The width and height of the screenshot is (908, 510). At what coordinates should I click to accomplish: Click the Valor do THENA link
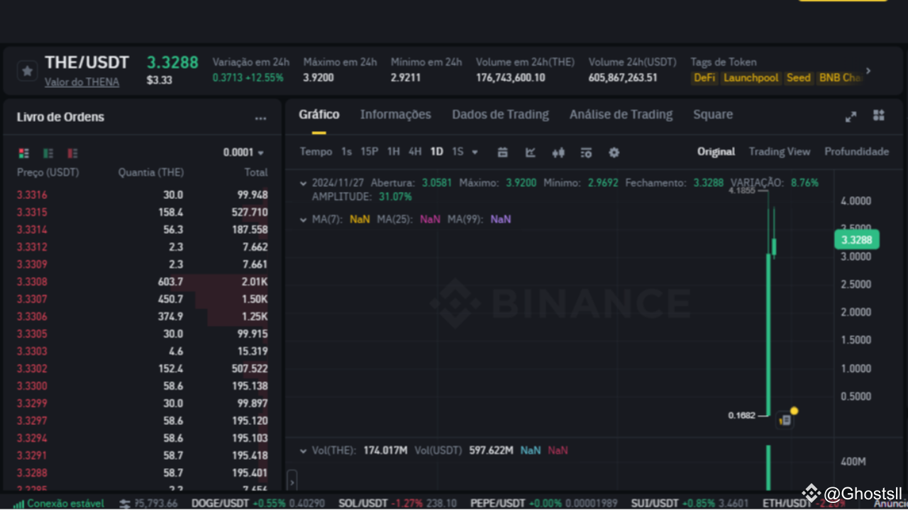point(82,81)
